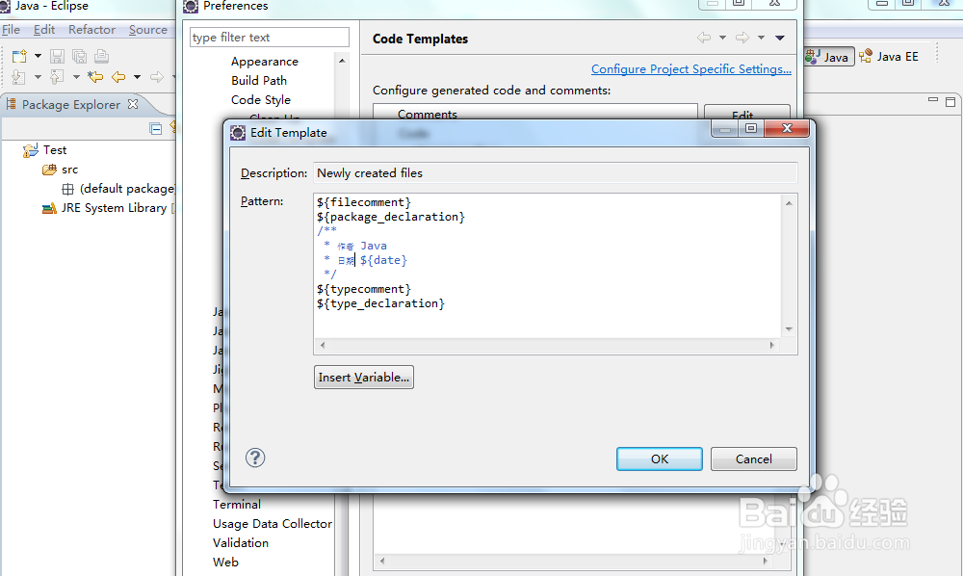963x576 pixels.
Task: Open the File menu in Eclipse
Action: (11, 30)
